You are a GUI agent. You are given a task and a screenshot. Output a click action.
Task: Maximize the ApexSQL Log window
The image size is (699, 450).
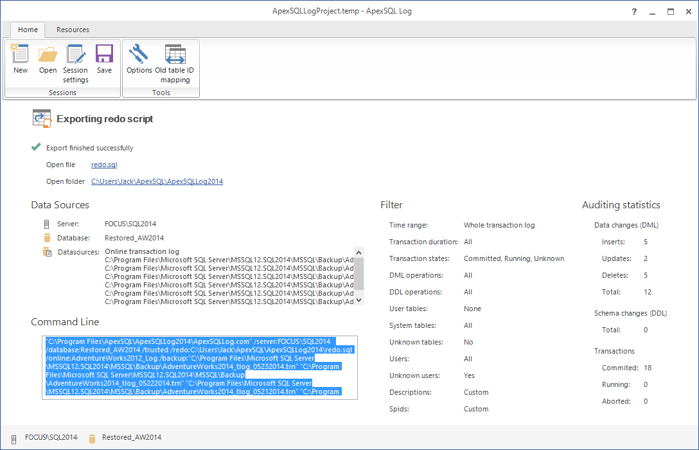point(671,12)
